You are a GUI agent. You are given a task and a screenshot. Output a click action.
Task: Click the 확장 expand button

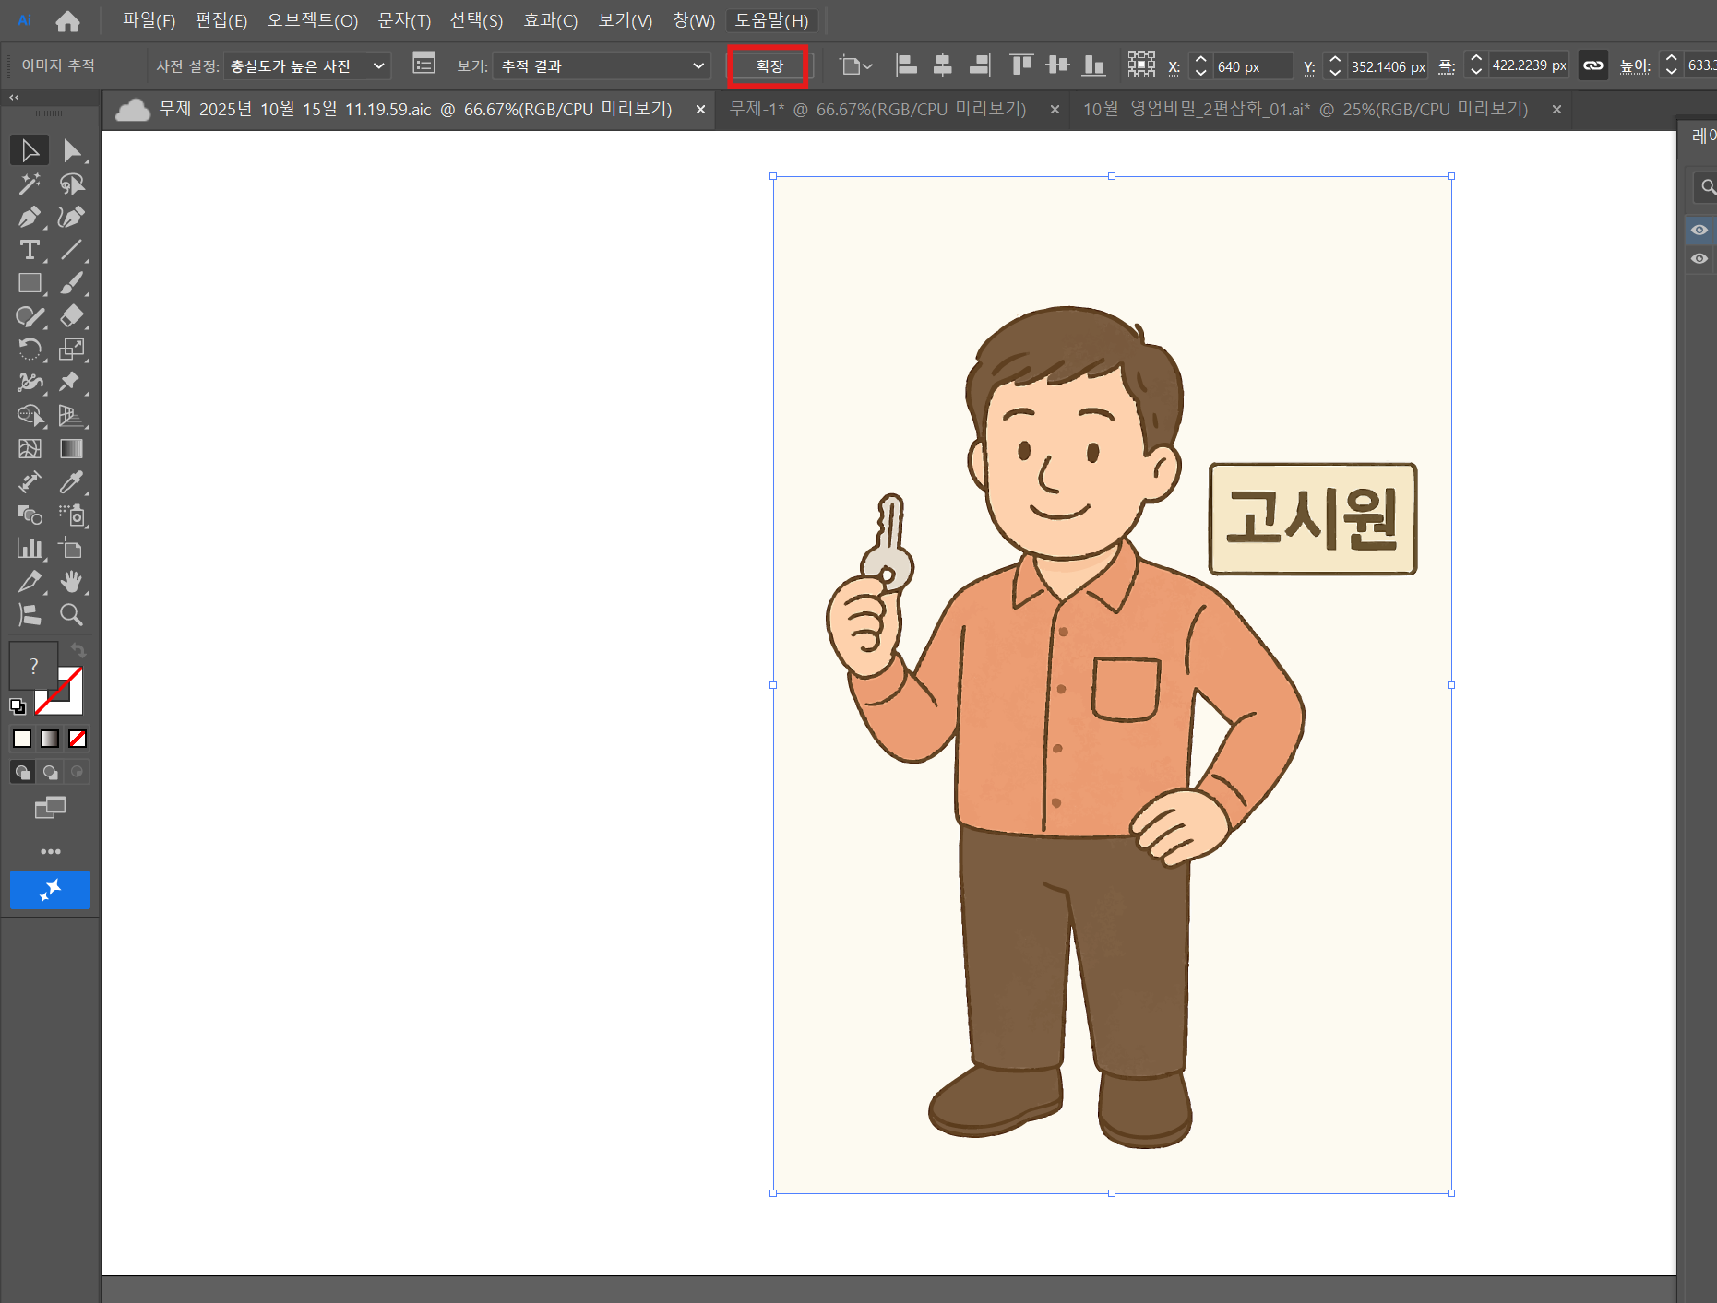click(x=769, y=65)
